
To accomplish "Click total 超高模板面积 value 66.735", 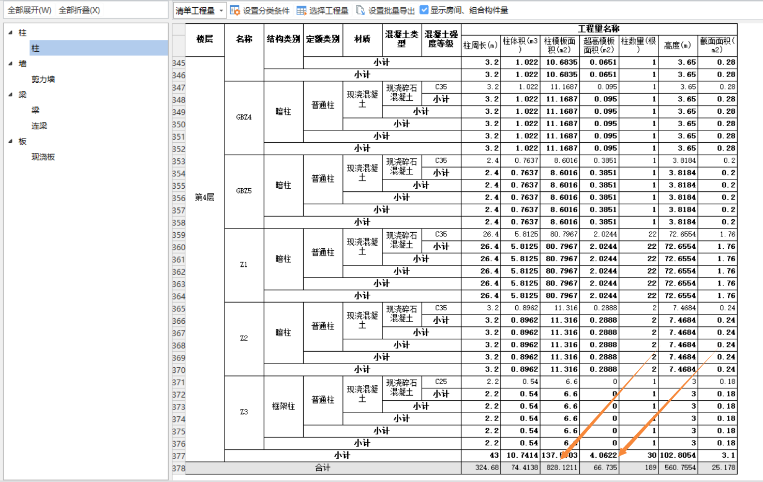I will click(x=599, y=468).
